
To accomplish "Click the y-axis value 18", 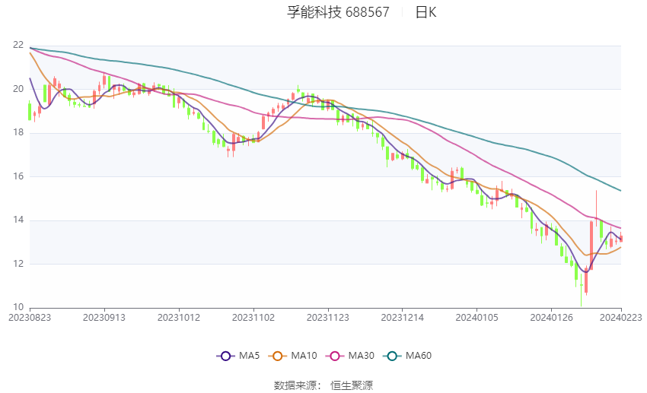I will coord(18,133).
